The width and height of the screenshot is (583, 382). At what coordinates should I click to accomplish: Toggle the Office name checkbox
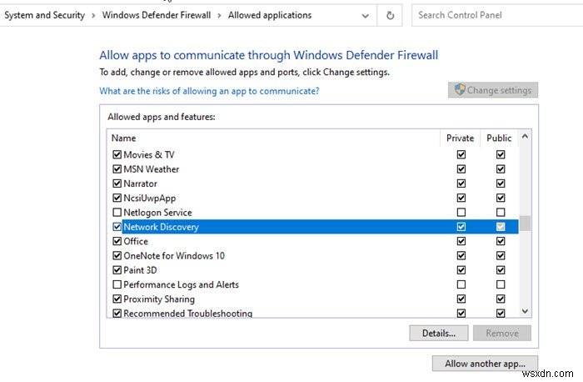pyautogui.click(x=117, y=241)
